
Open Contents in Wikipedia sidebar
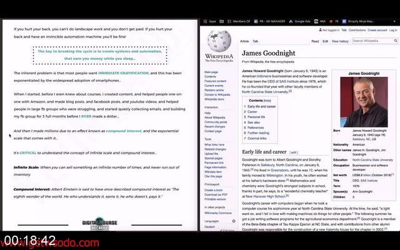(x=210, y=76)
